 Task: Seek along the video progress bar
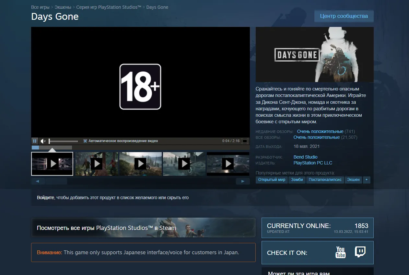point(140,148)
